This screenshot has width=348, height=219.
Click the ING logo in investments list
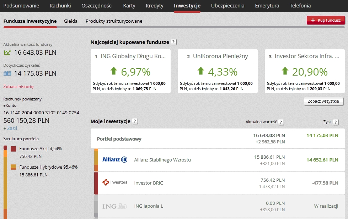114,206
